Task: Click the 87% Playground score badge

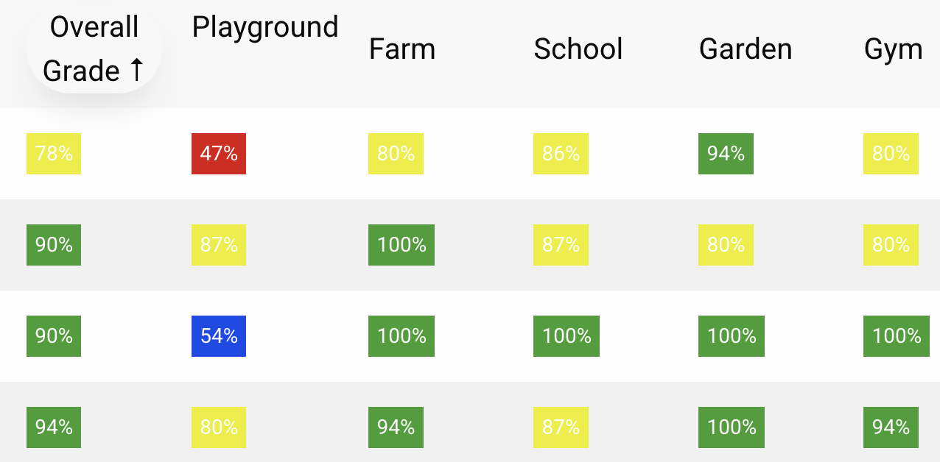Action: click(219, 245)
